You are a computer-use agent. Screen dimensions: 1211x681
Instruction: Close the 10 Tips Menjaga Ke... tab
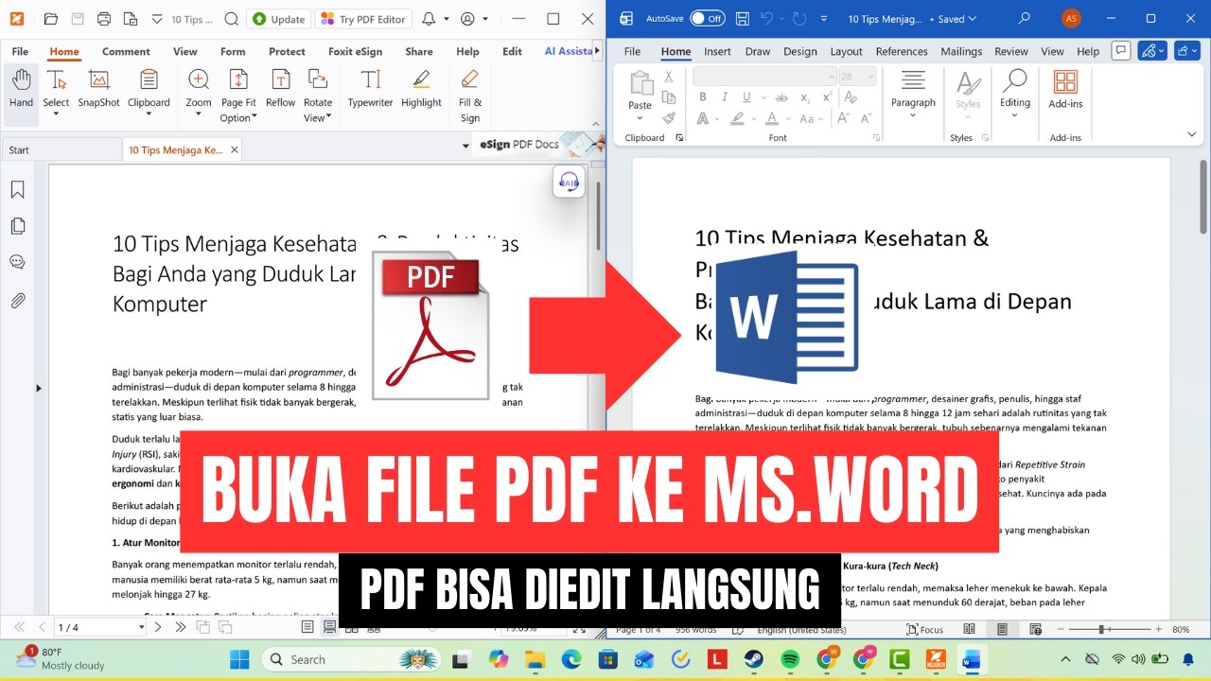click(235, 149)
